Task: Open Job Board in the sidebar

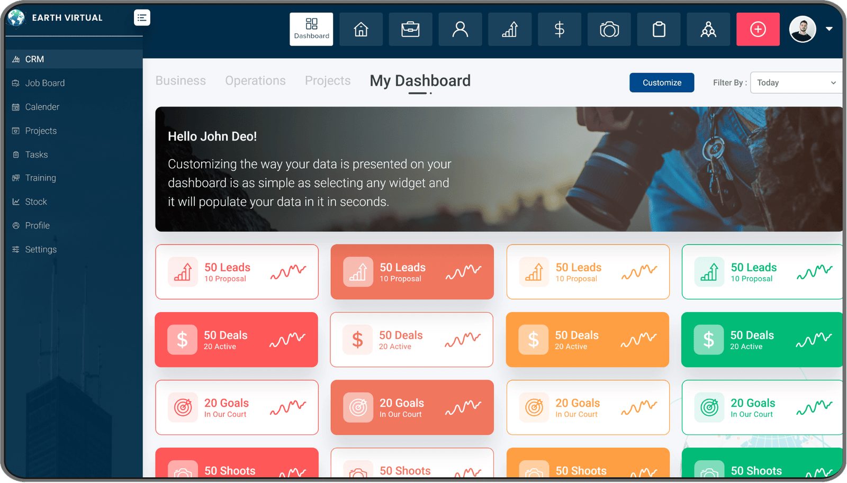Action: (x=45, y=83)
